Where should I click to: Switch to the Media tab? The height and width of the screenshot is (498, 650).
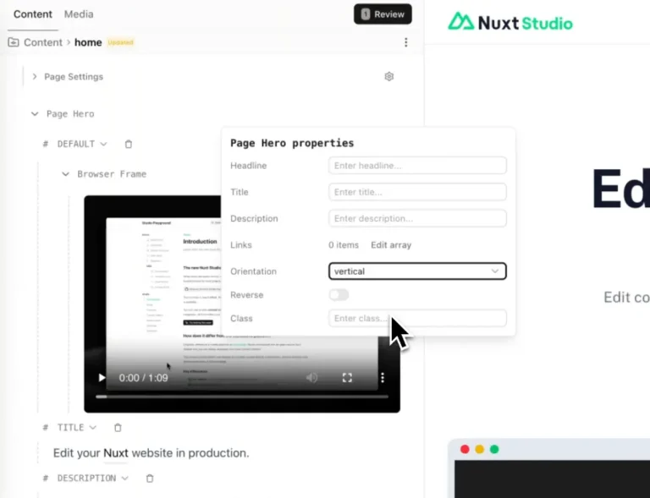point(79,14)
